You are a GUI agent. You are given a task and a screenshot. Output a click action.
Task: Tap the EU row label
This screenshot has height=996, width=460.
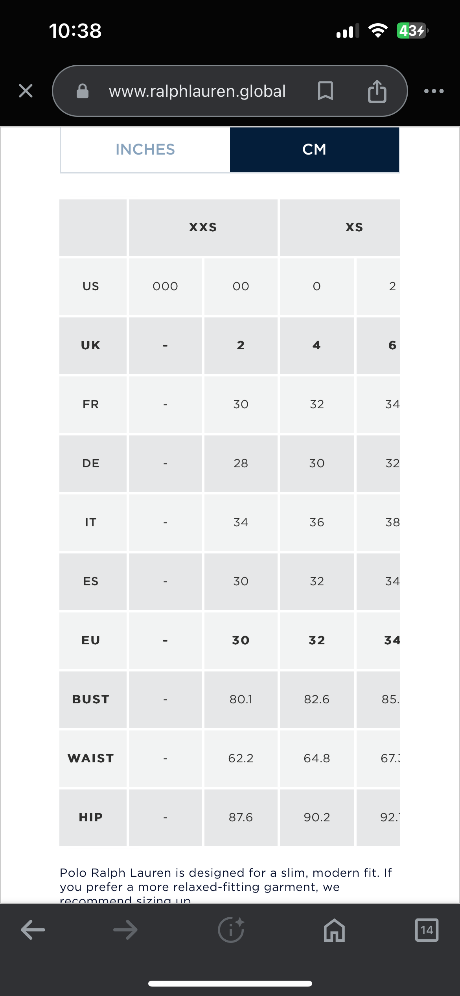[91, 640]
